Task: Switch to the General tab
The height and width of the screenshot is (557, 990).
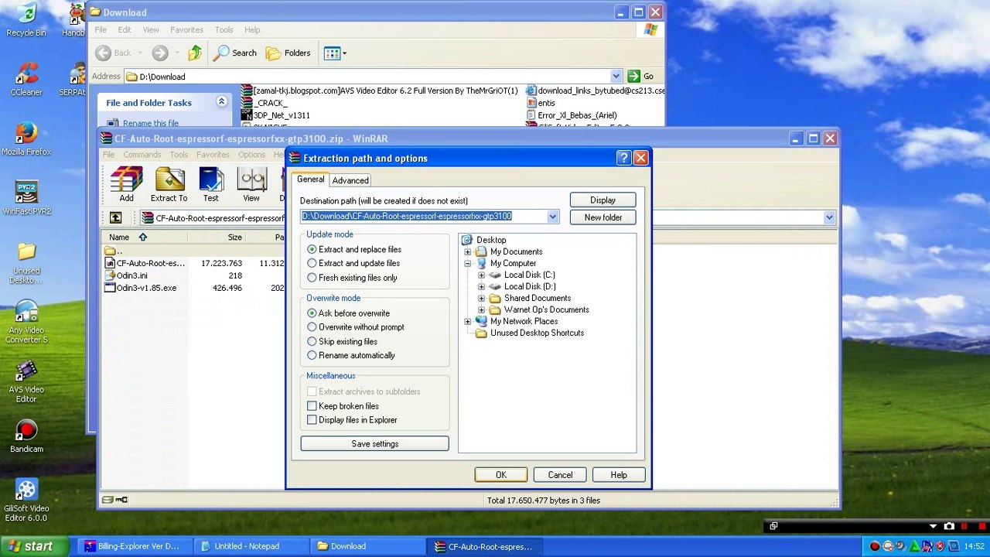Action: pyautogui.click(x=310, y=179)
